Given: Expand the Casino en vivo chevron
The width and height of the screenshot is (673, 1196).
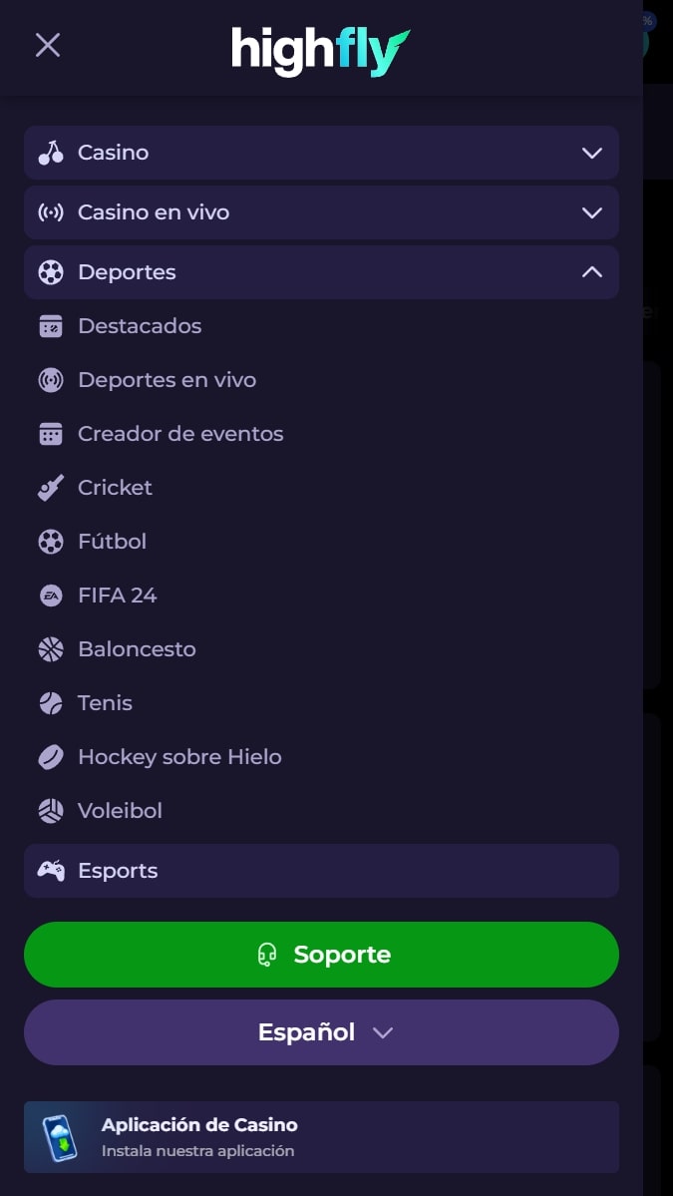Looking at the screenshot, I should (592, 212).
